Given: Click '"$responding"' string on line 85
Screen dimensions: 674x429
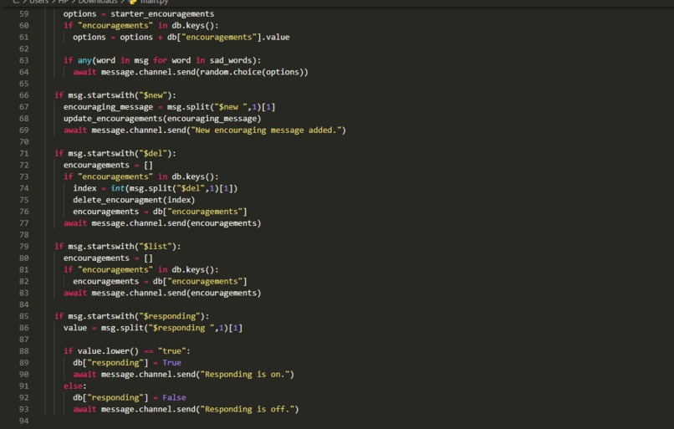Looking at the screenshot, I should (169, 316).
